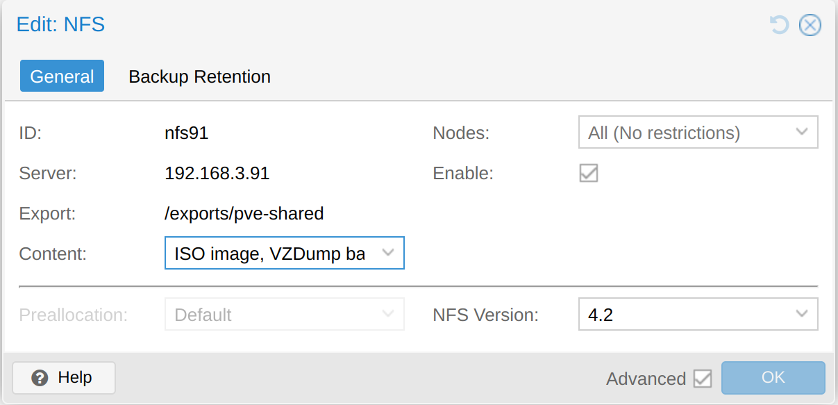Click the Preallocation Default field
This screenshot has width=838, height=405.
pyautogui.click(x=271, y=315)
